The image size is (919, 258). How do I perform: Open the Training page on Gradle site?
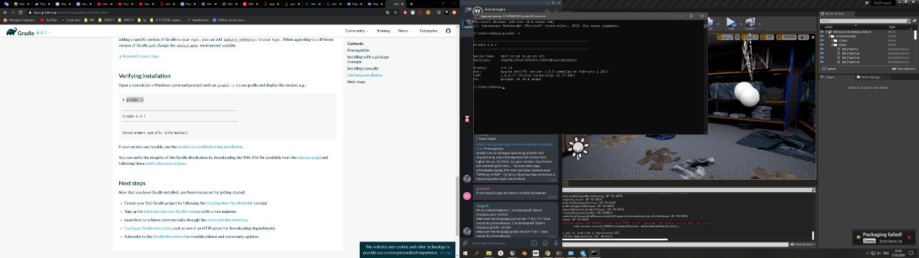tap(383, 31)
